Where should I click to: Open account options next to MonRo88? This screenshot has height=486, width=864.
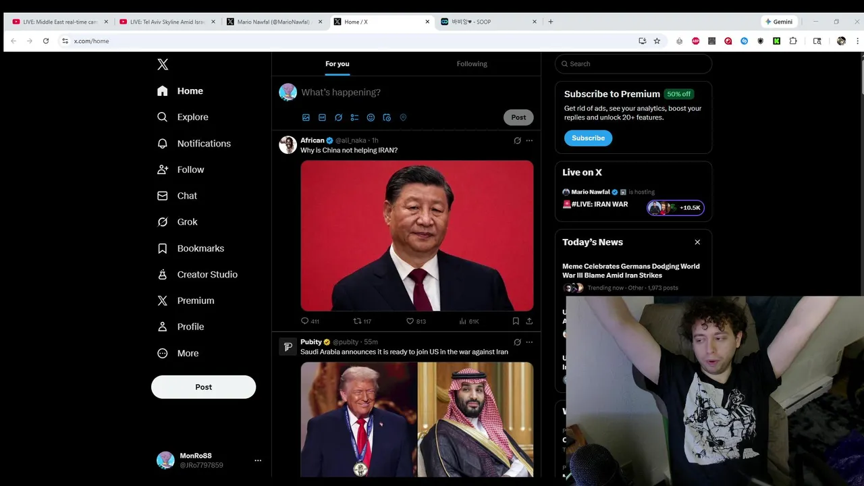coord(258,460)
